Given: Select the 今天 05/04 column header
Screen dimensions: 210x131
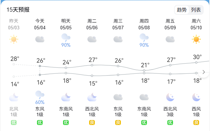Looking at the screenshot, I should click(40, 24).
